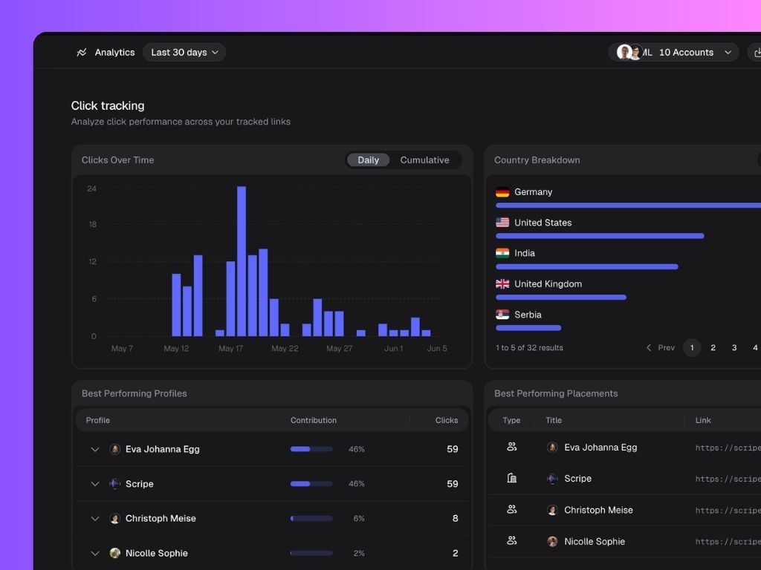
Task: Click Eva Johanna Egg contribution bar
Action: click(311, 449)
